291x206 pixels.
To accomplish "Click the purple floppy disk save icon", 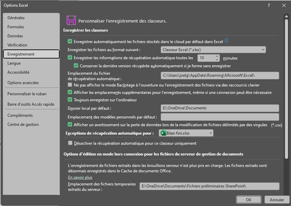I will point(71,20).
